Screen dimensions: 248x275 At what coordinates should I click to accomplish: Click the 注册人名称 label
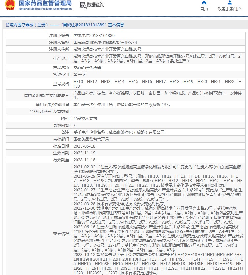59,42
